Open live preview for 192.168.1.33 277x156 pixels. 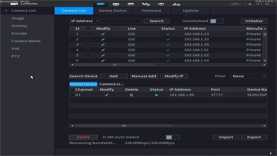[132, 39]
